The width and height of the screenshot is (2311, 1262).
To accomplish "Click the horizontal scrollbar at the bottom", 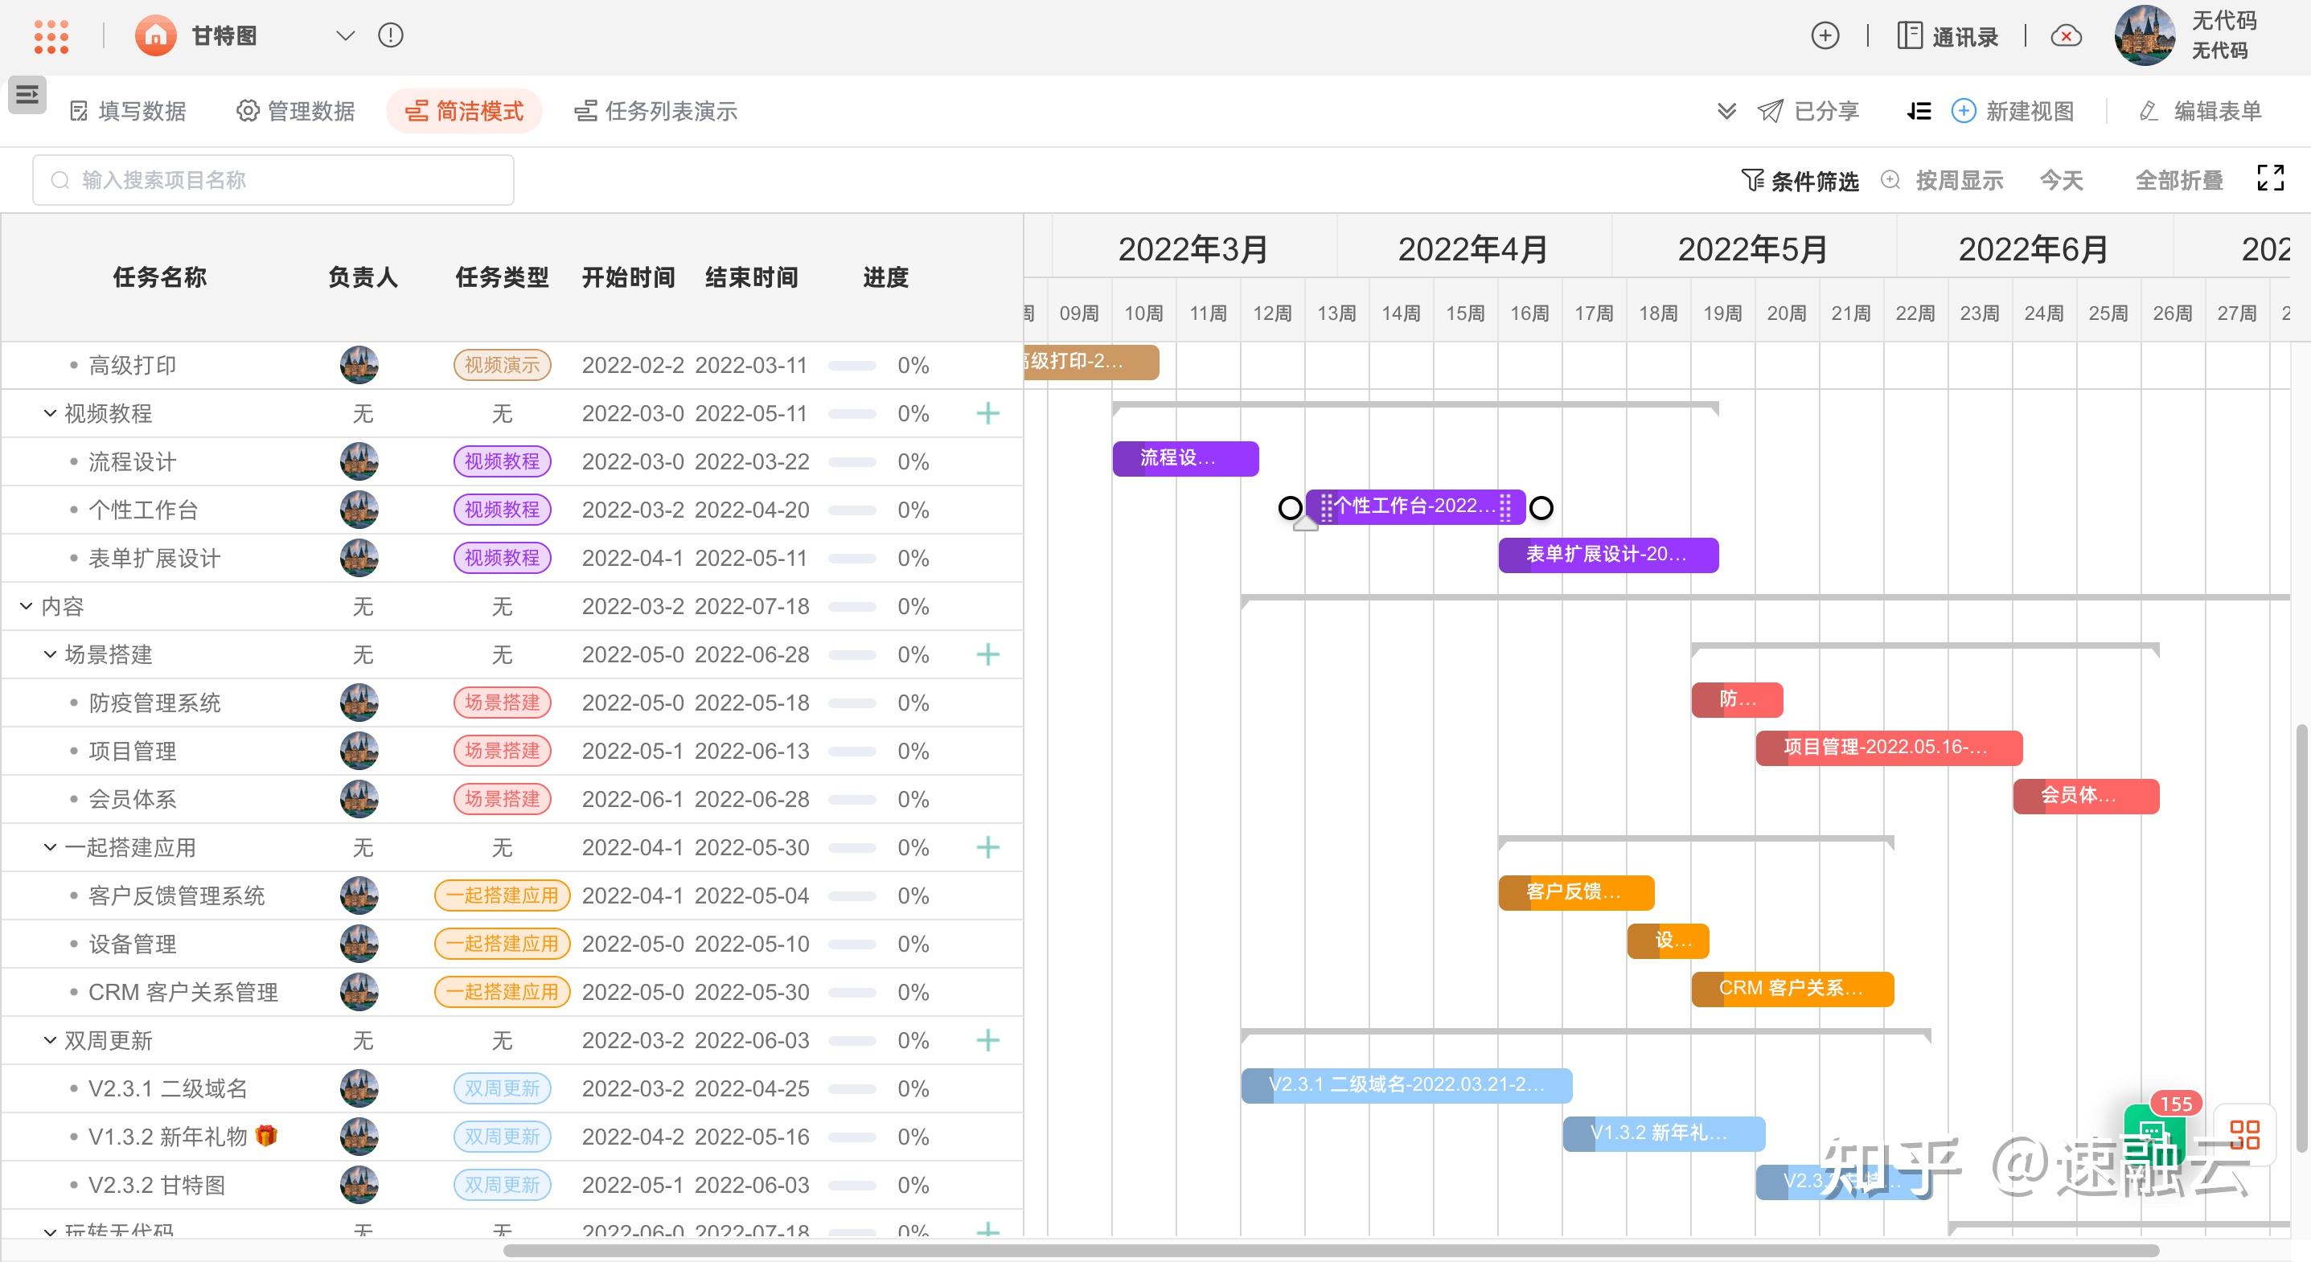I will coord(1332,1250).
